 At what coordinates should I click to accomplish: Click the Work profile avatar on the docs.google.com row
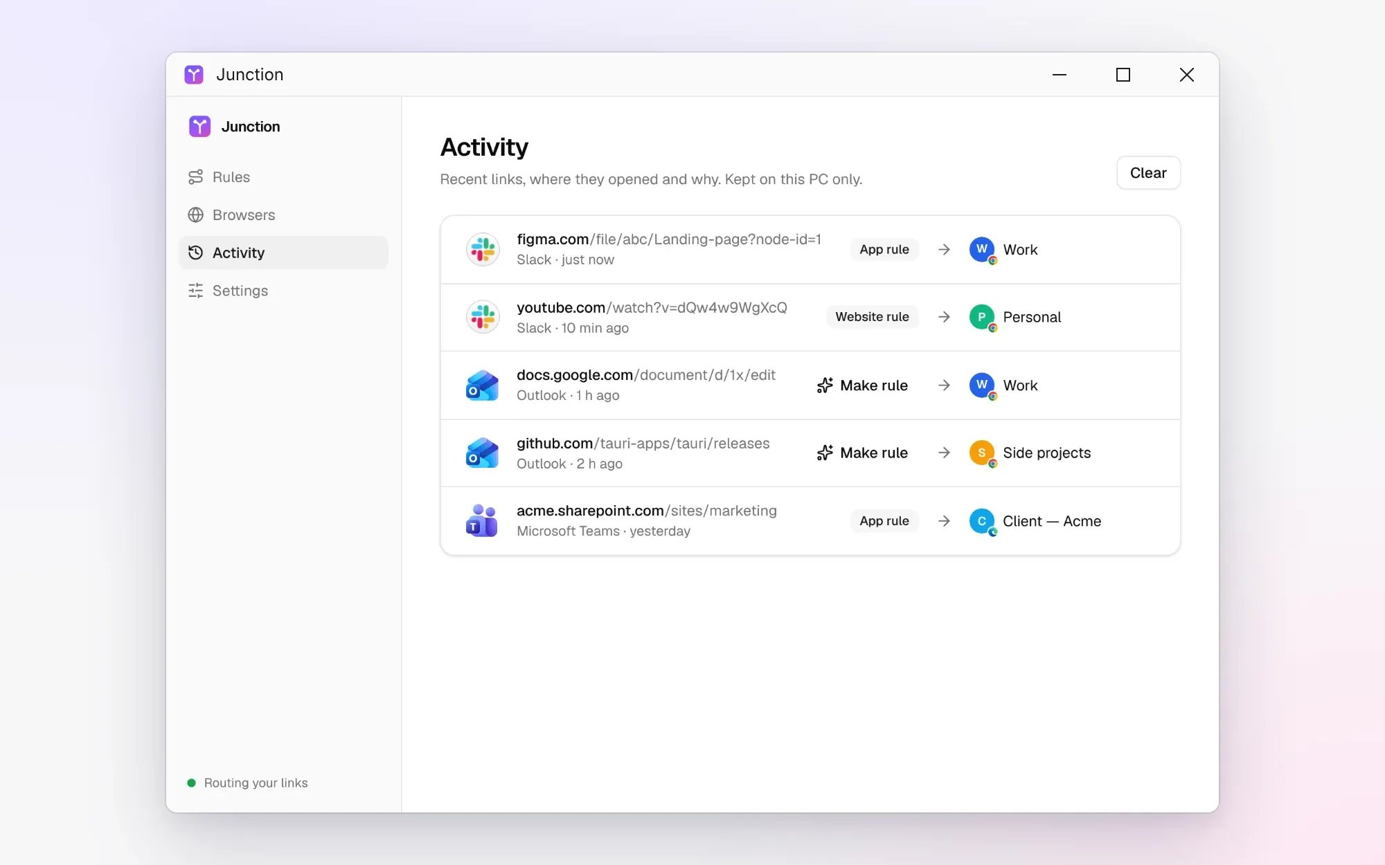(982, 385)
